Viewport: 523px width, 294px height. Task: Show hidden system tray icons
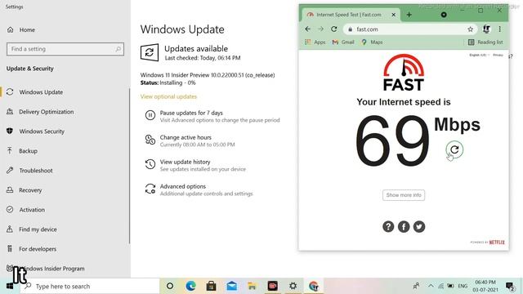tap(431, 286)
